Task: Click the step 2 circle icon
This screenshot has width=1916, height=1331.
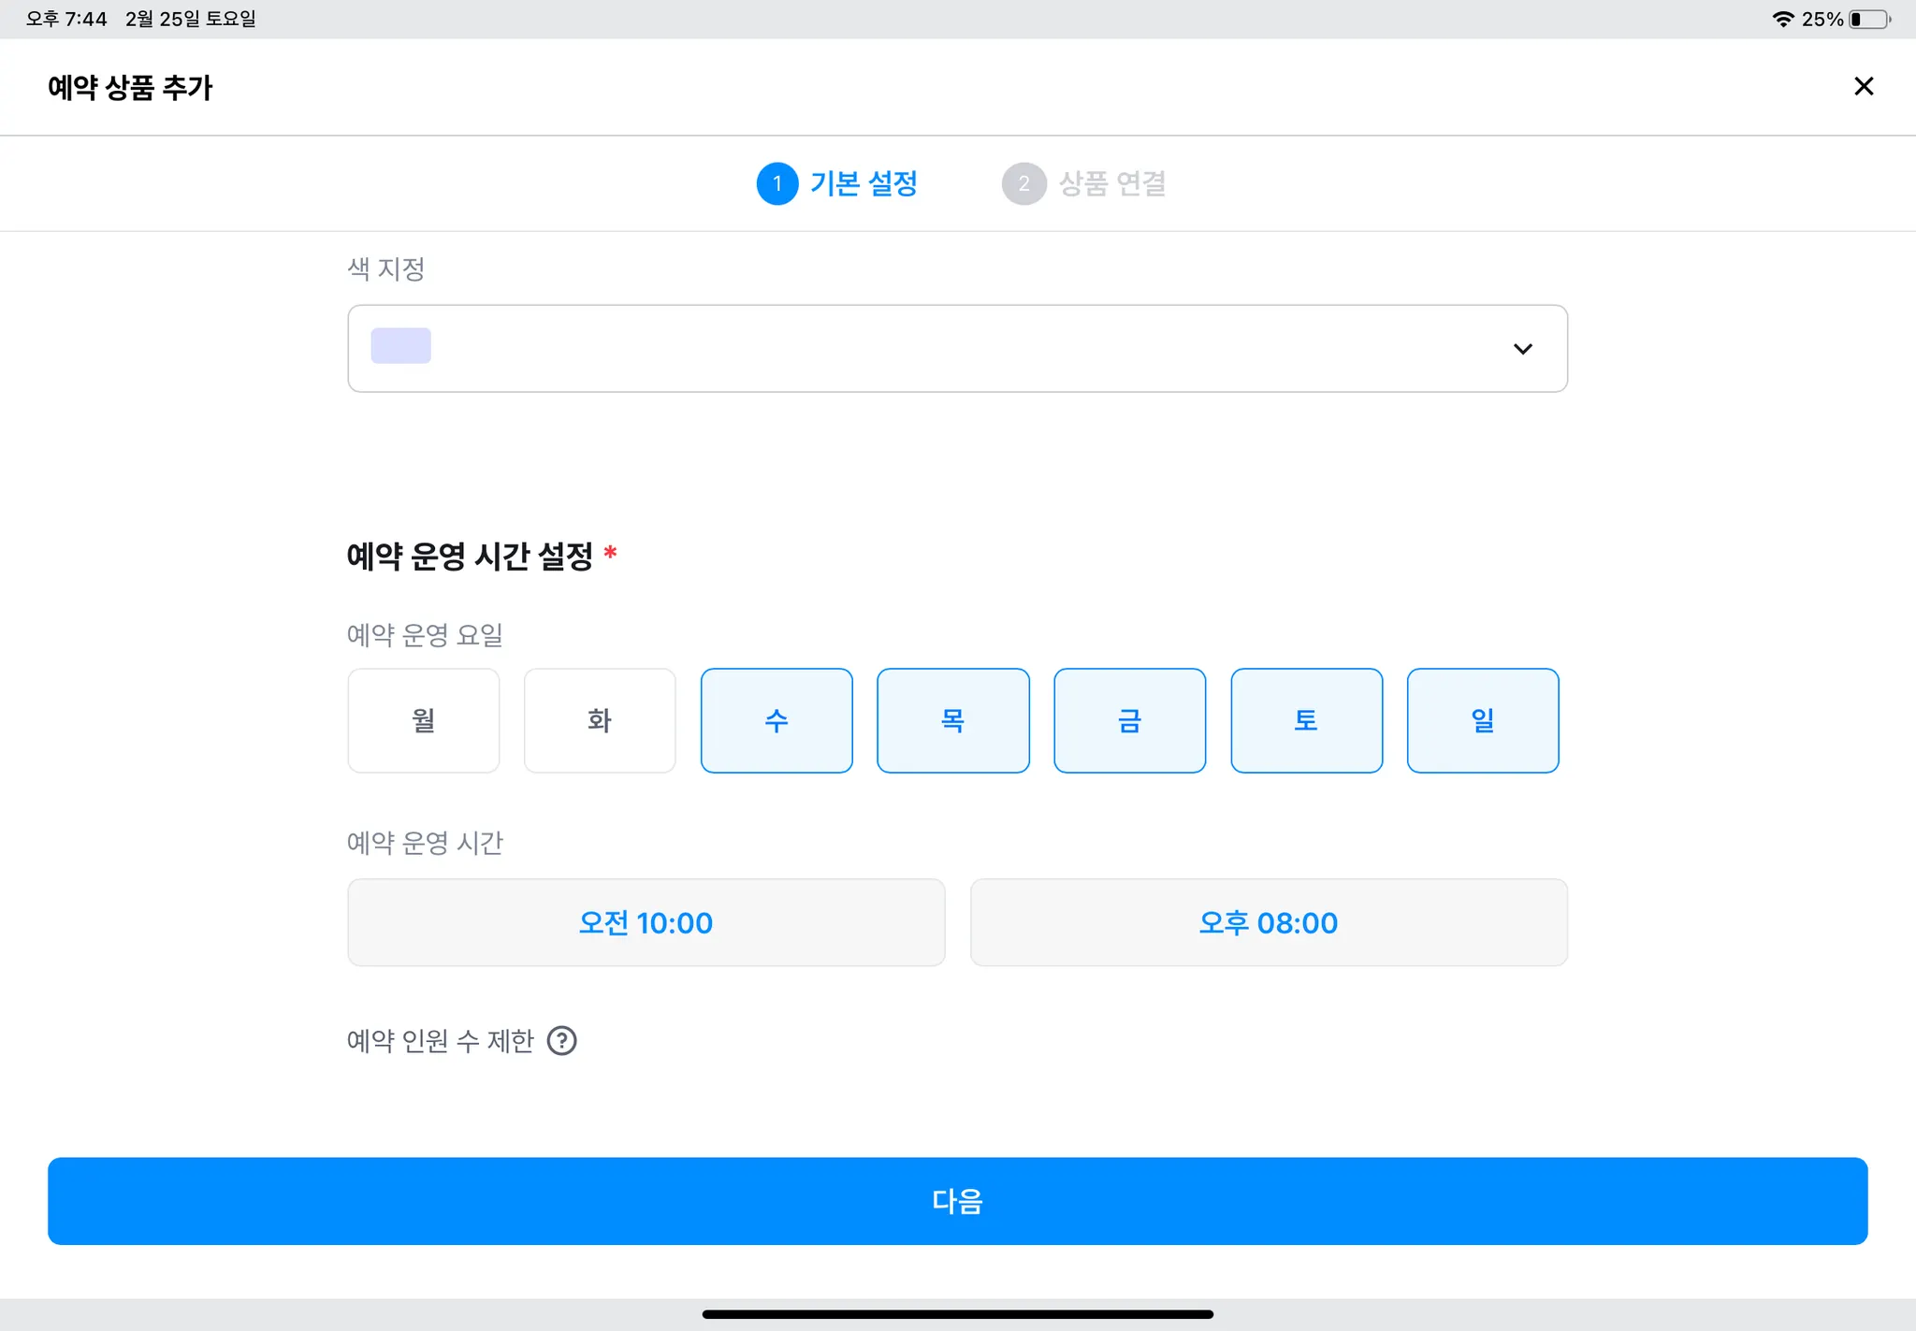Action: (x=1023, y=183)
